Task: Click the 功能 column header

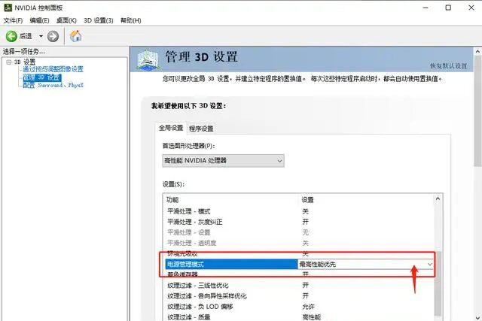Action: point(231,200)
